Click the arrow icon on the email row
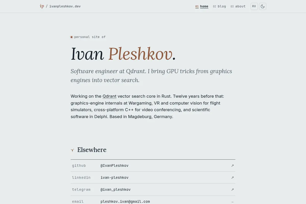This screenshot has width=306, height=204. pyautogui.click(x=232, y=202)
